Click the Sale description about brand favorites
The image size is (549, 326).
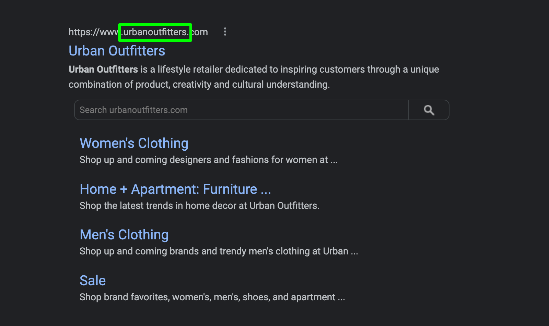point(212,297)
